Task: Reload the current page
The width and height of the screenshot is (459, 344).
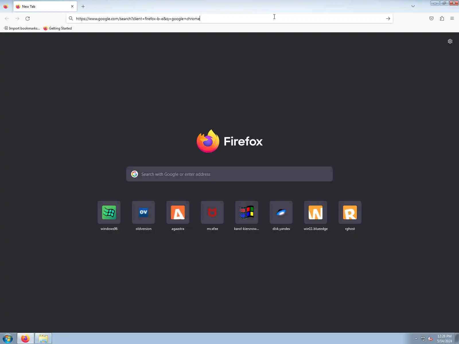Action: (28, 19)
